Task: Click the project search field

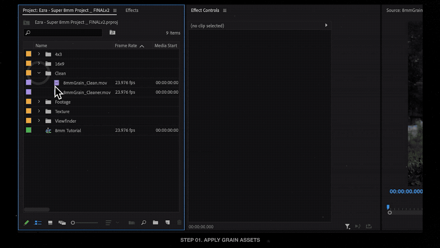Action: click(63, 33)
